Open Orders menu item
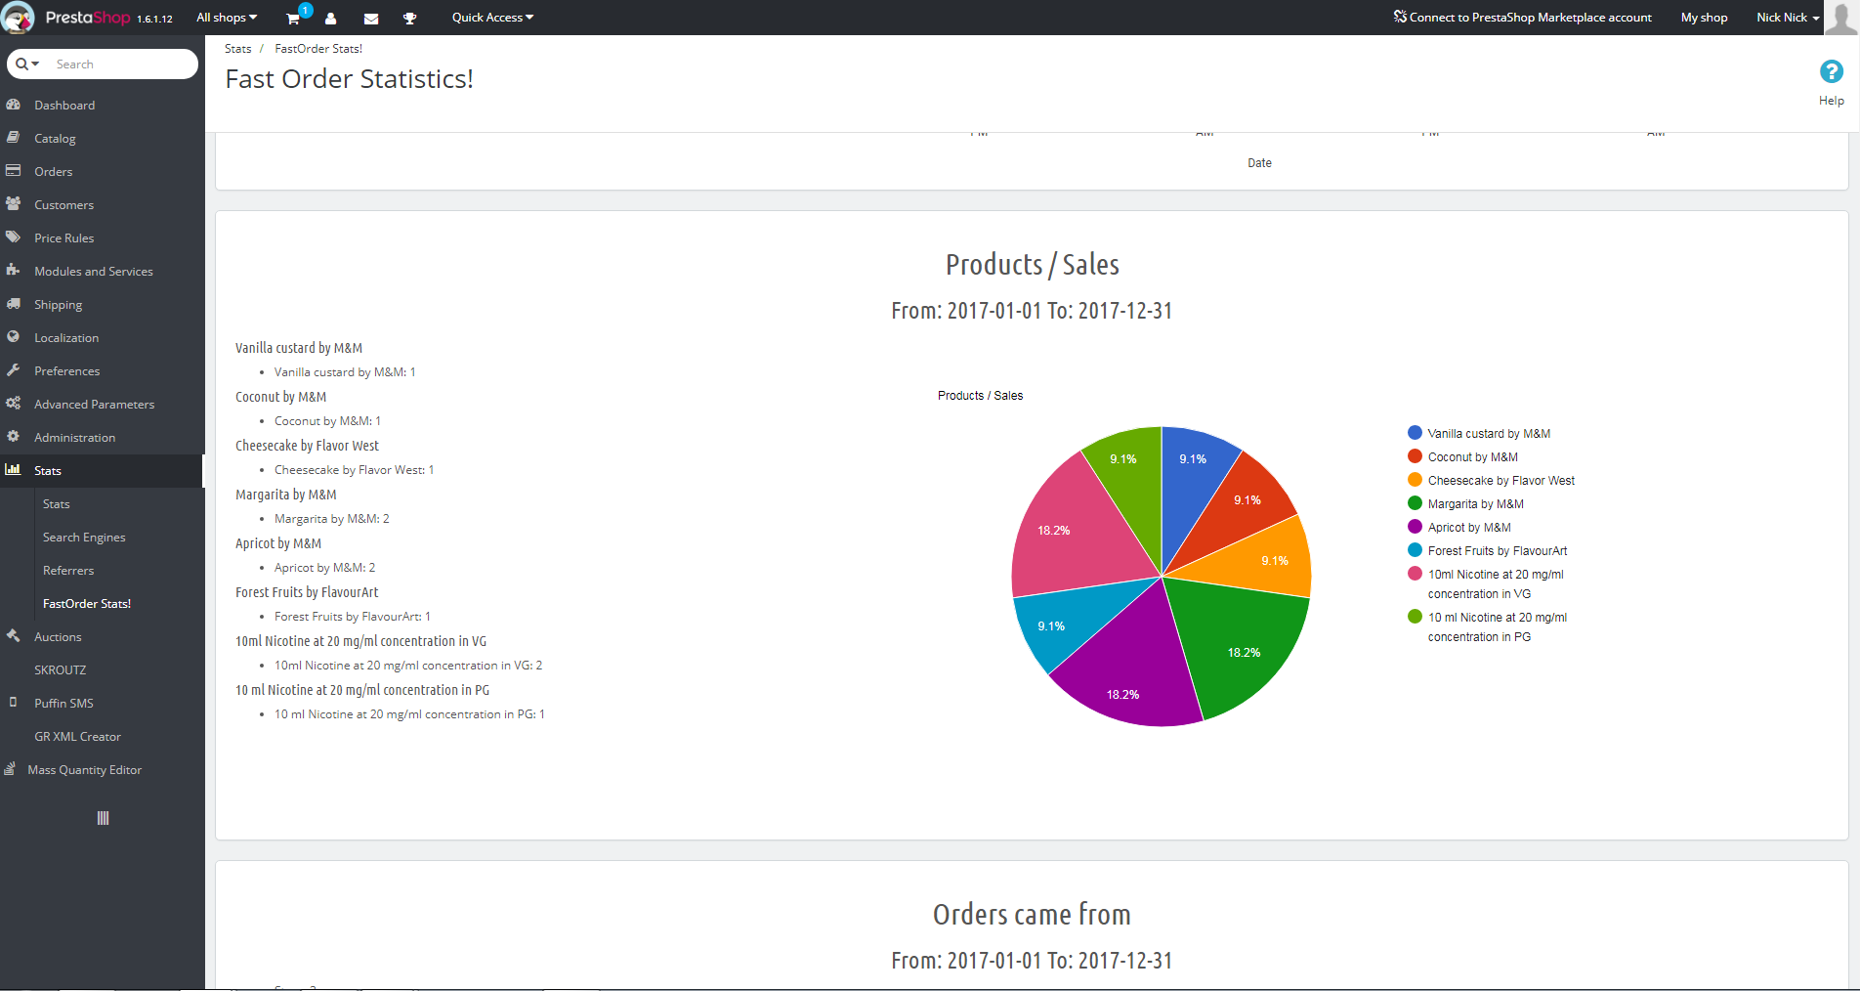Viewport: 1860px width, 991px height. coord(54,172)
